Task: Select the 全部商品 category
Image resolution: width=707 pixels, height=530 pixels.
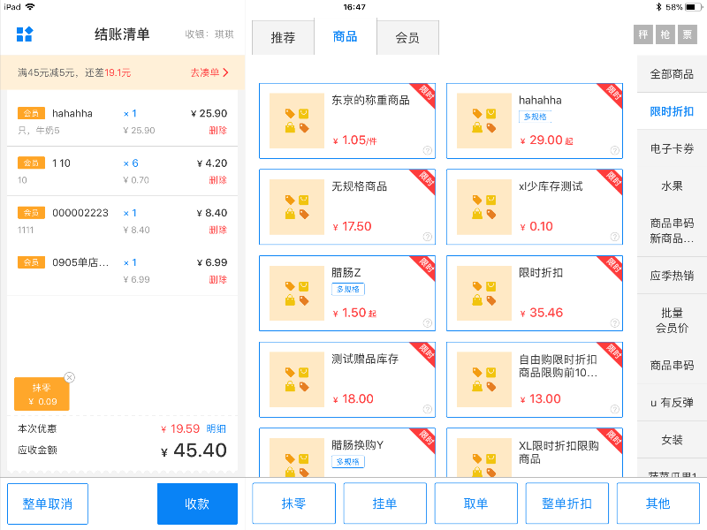Action: 672,74
